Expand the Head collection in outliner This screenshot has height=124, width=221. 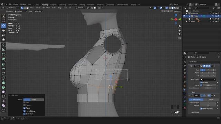click(x=187, y=21)
